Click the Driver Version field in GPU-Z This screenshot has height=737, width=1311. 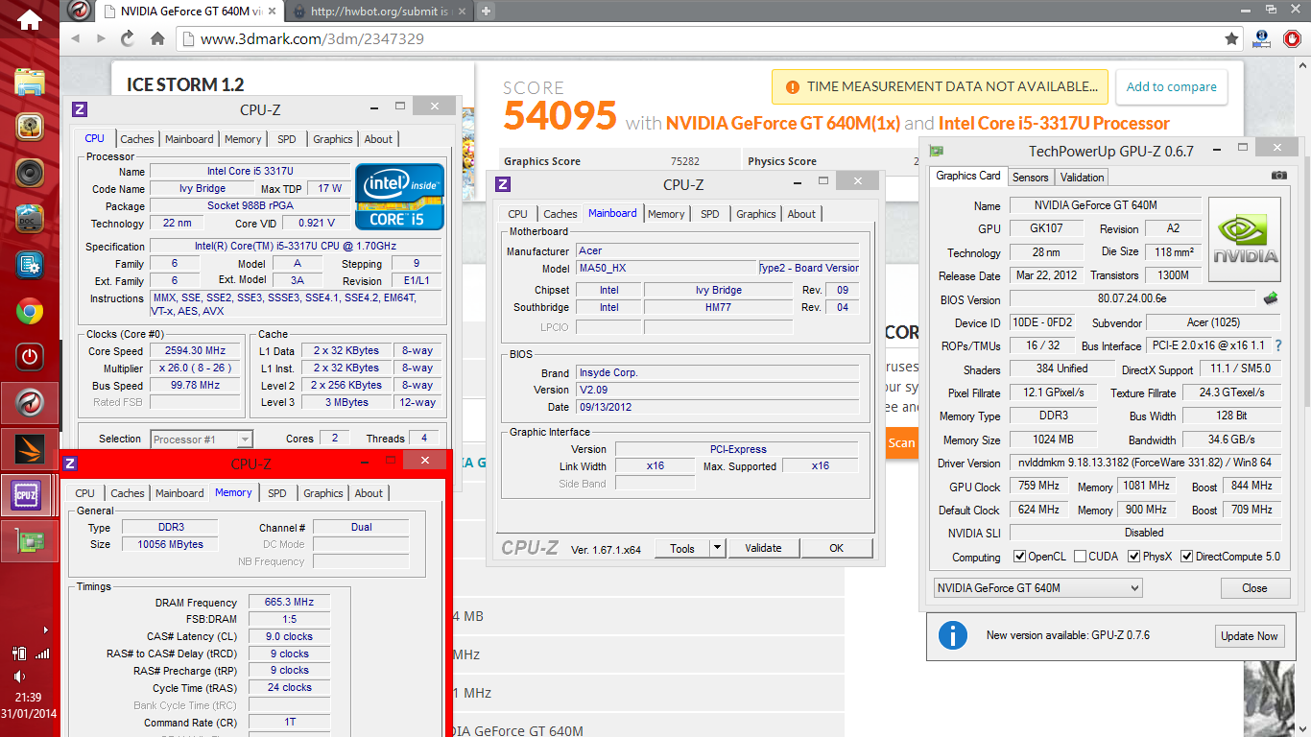click(x=1144, y=463)
